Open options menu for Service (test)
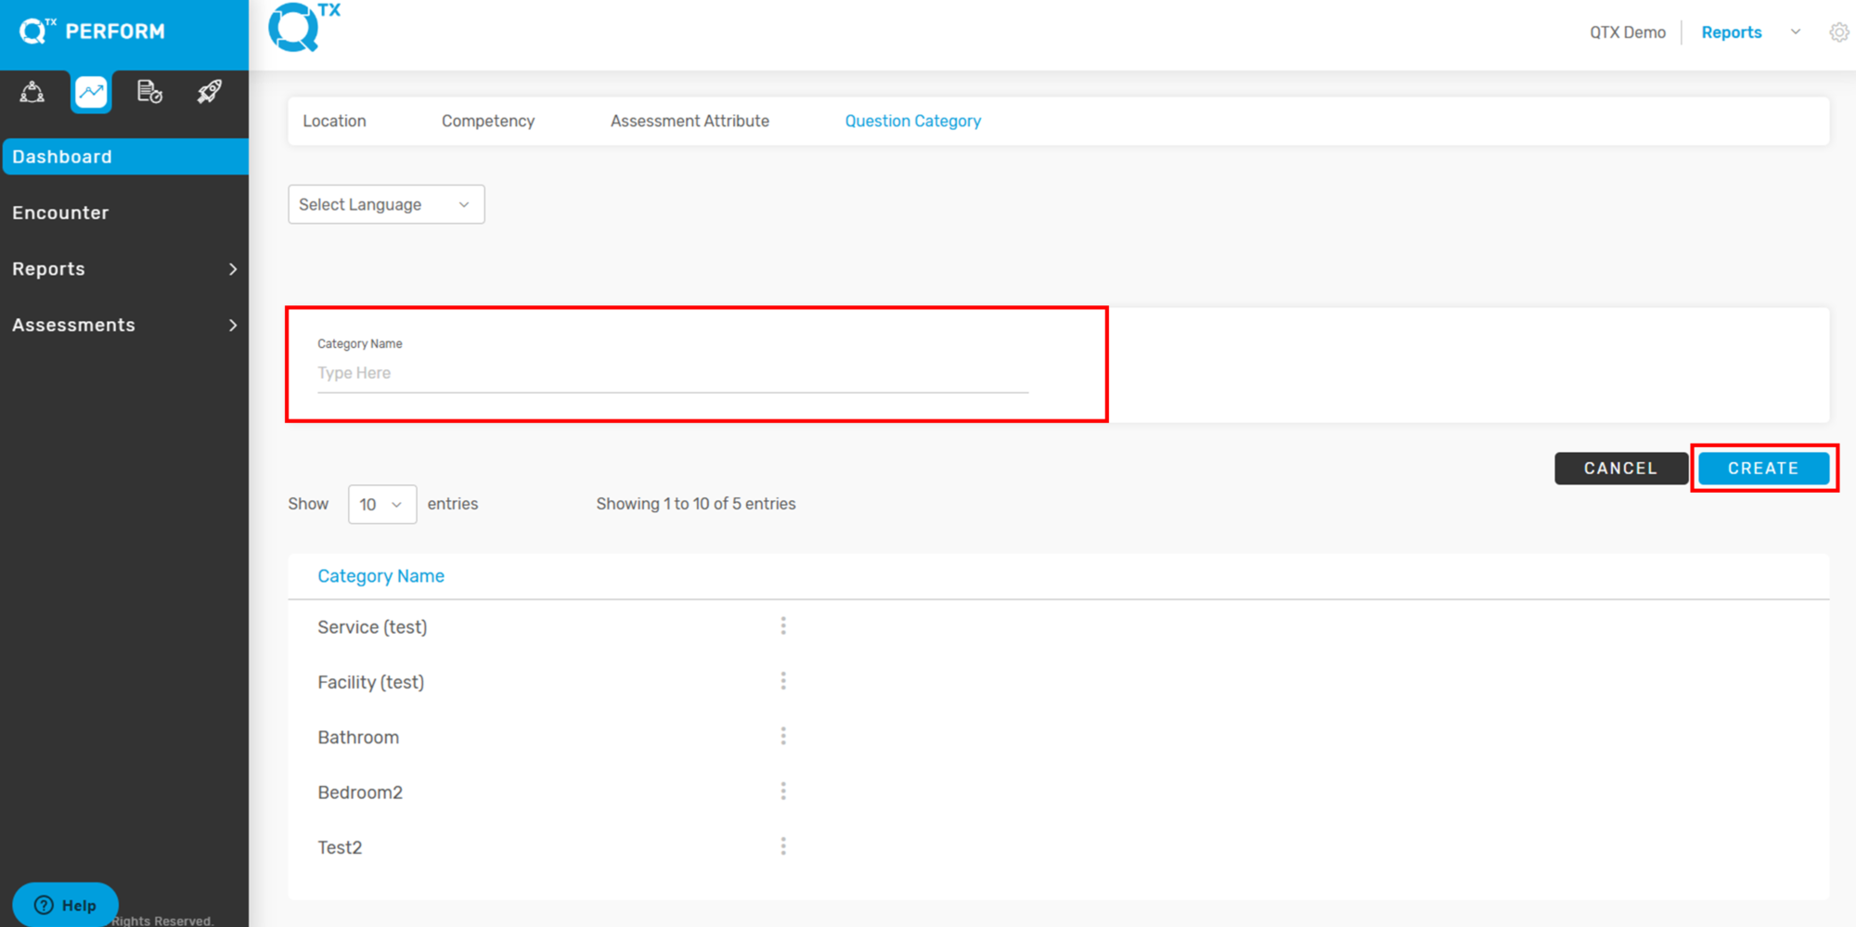The image size is (1856, 927). coord(783,626)
